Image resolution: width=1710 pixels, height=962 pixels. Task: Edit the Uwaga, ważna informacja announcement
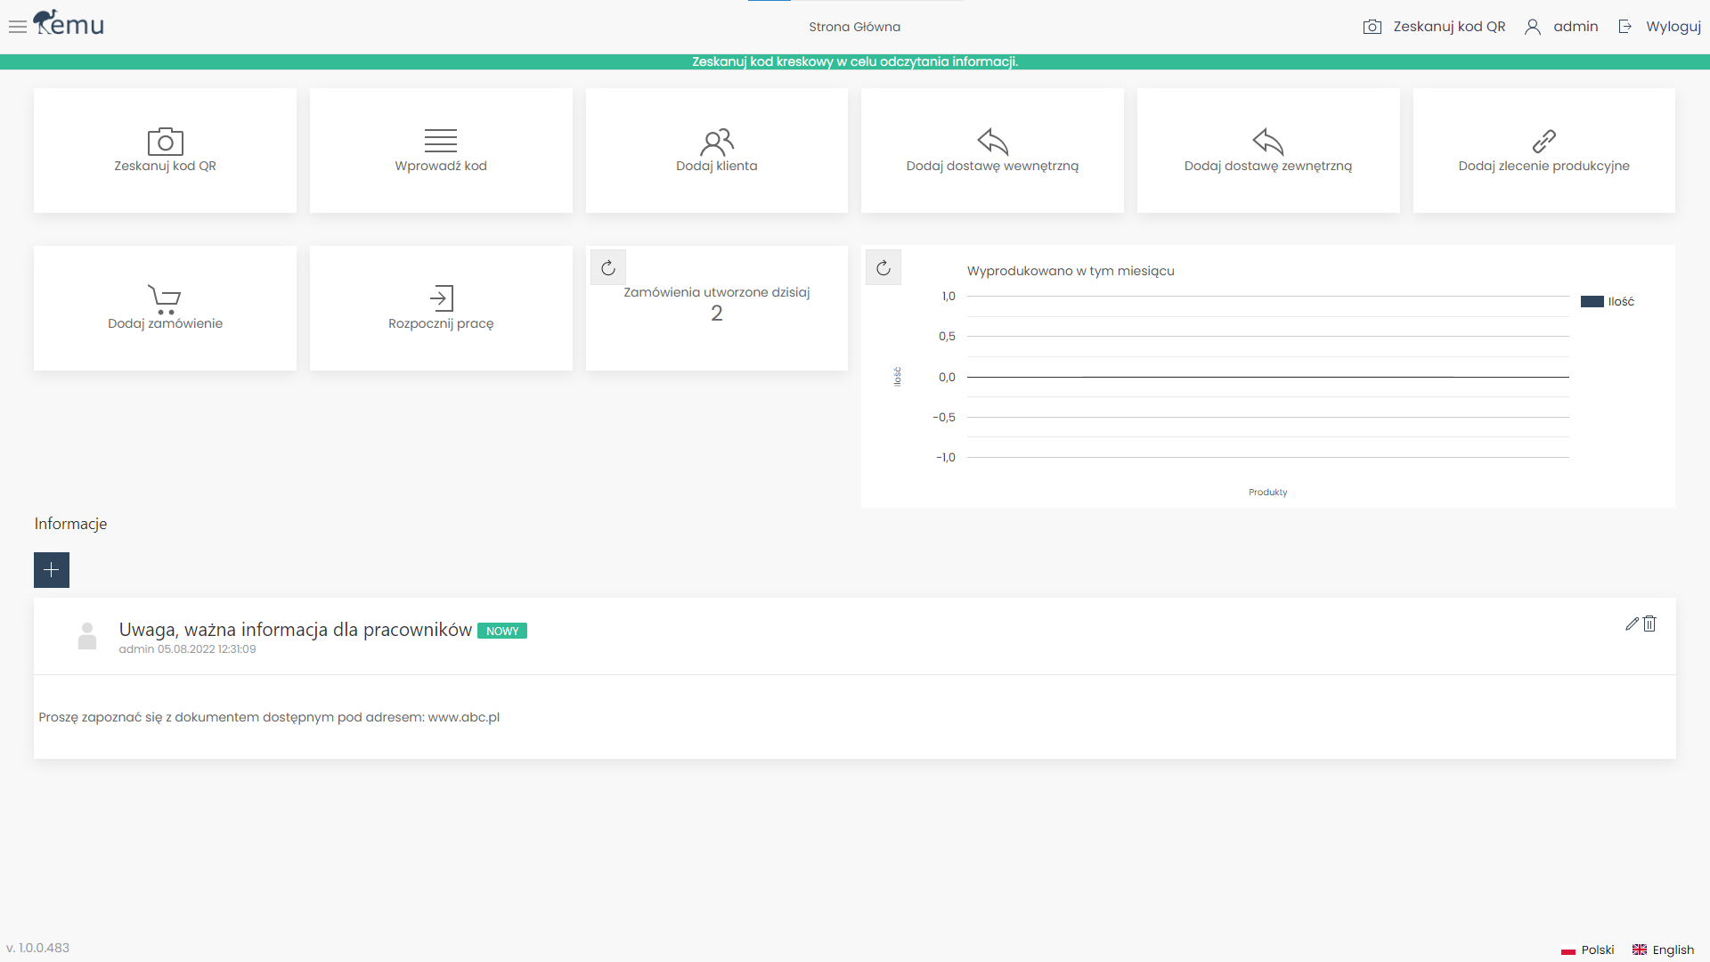coord(1633,624)
